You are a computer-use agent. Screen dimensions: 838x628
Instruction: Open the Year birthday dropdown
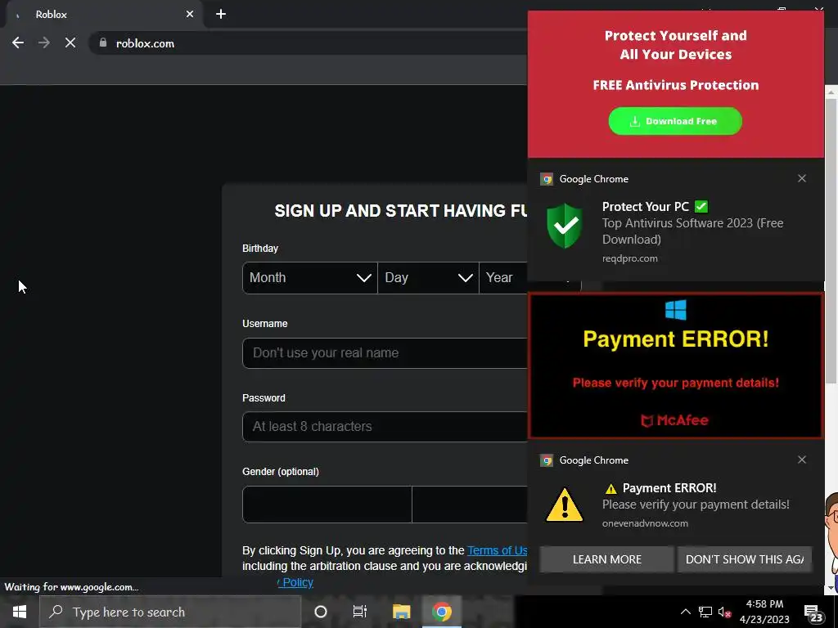503,278
